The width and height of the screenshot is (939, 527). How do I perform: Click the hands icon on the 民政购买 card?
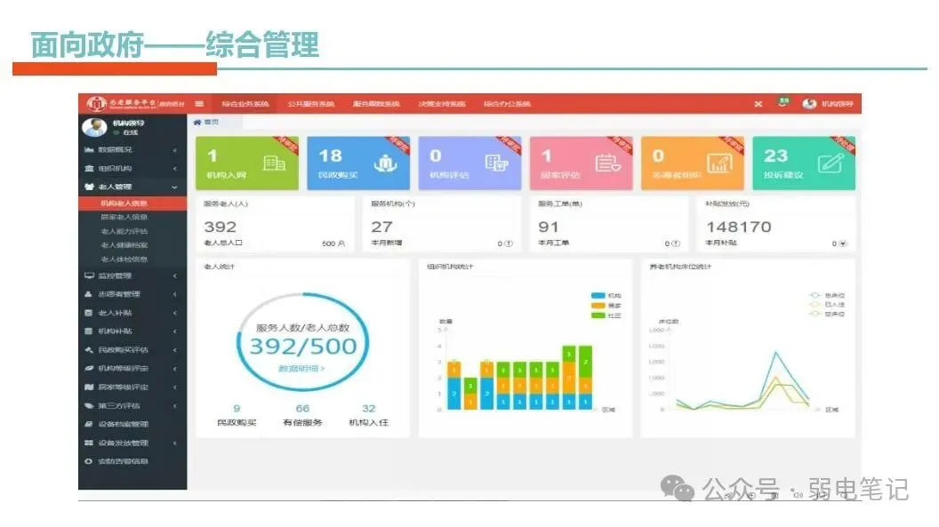385,164
